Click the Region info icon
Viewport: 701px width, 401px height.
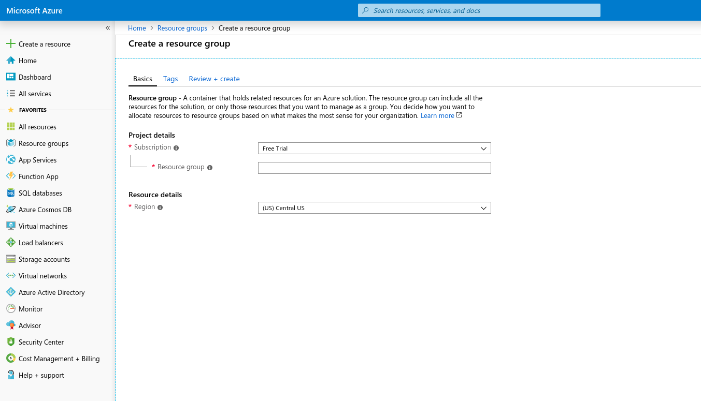[x=160, y=207]
